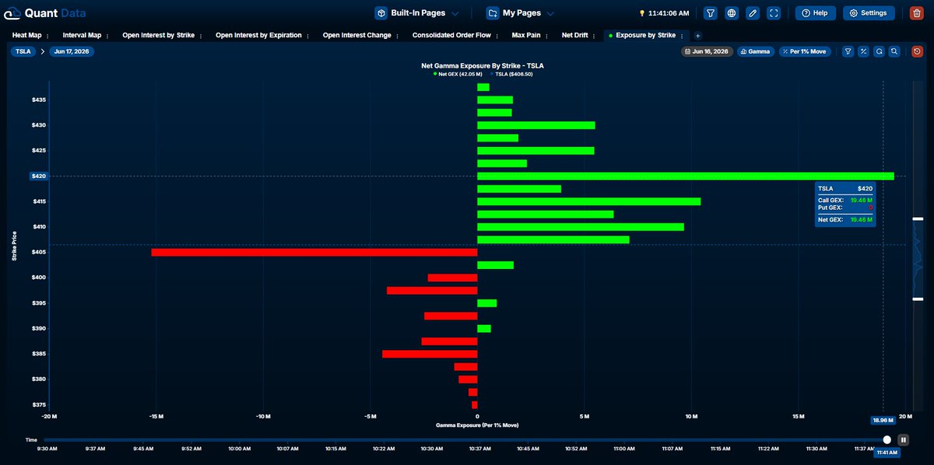Screen dimensions: 934x465
Task: Expand the Built-In Pages dropdown
Action: point(417,13)
